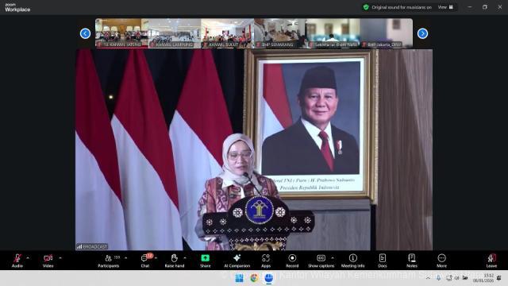Image resolution: width=508 pixels, height=286 pixels.
Task: Leave the meeting
Action: (491, 261)
